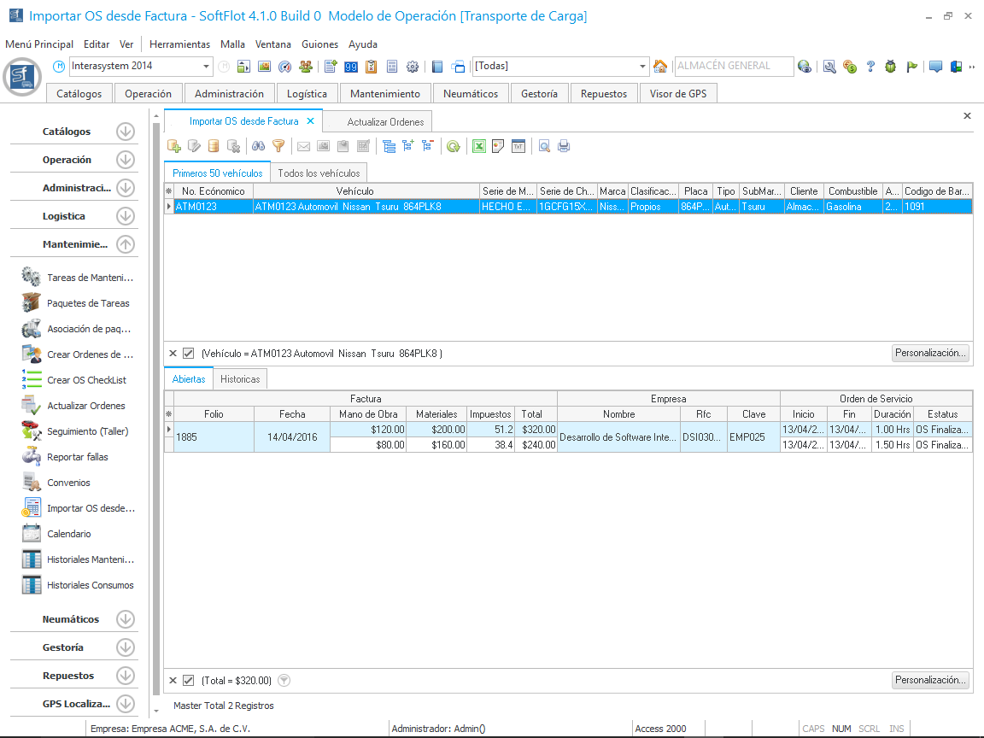
Task: Open Paquetes de Tareas in sidebar
Action: pyautogui.click(x=88, y=303)
